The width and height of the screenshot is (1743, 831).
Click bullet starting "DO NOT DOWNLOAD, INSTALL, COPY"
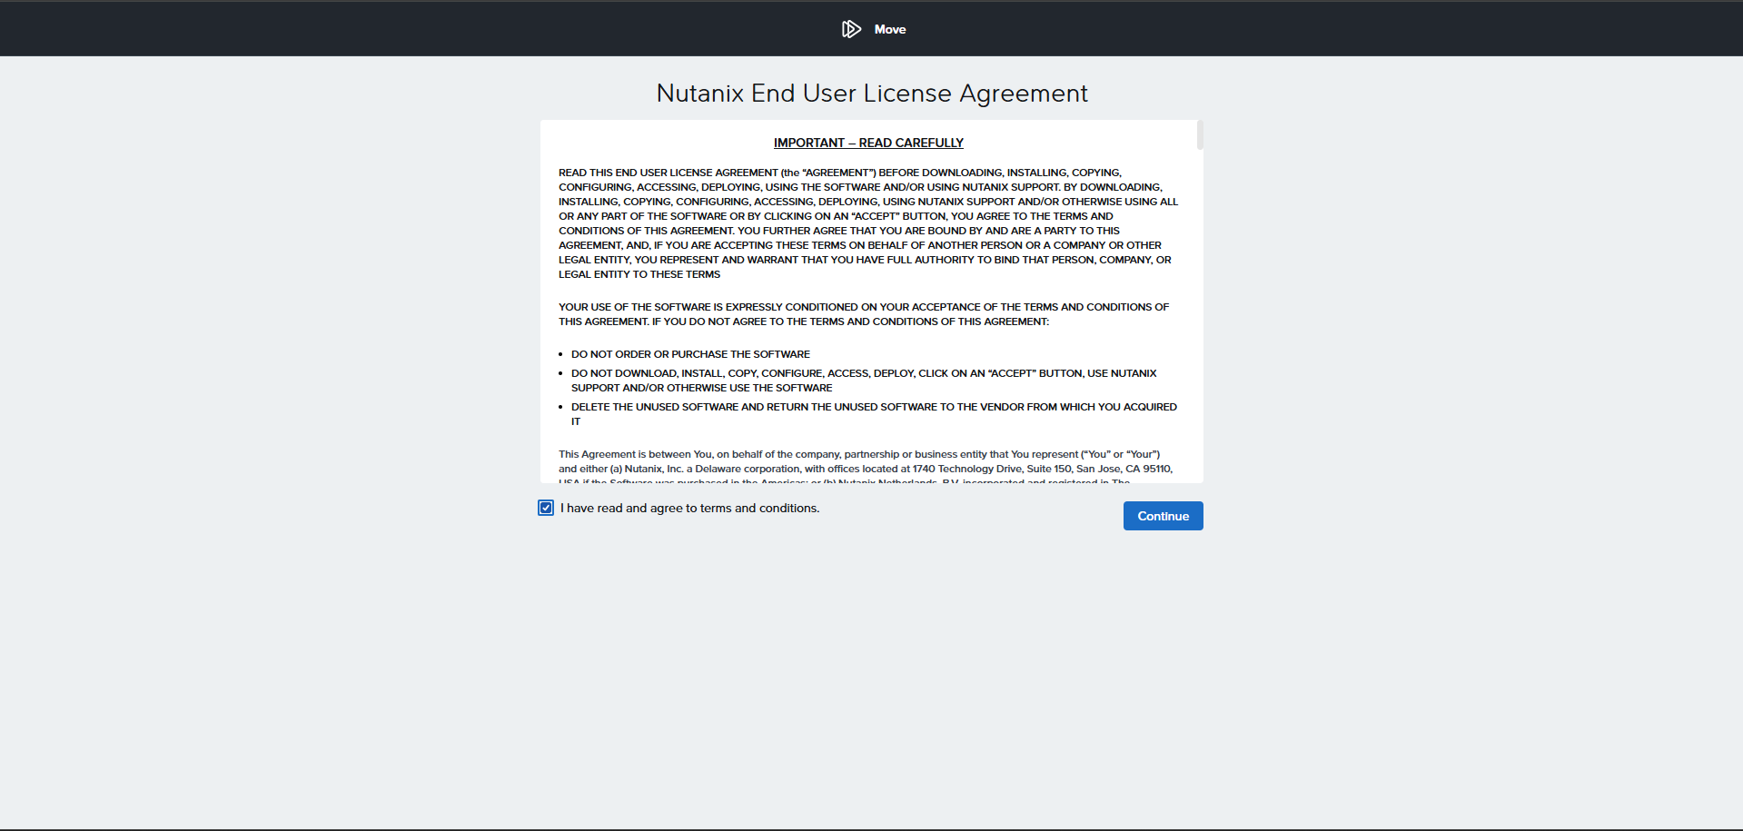click(864, 381)
